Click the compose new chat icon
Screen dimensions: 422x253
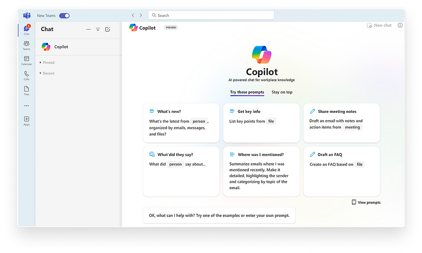107,29
